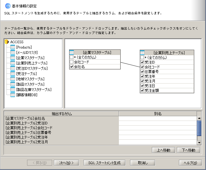This screenshot has width=206, height=170.
Task: Click the 上へ移動 button
Action: click(163, 150)
